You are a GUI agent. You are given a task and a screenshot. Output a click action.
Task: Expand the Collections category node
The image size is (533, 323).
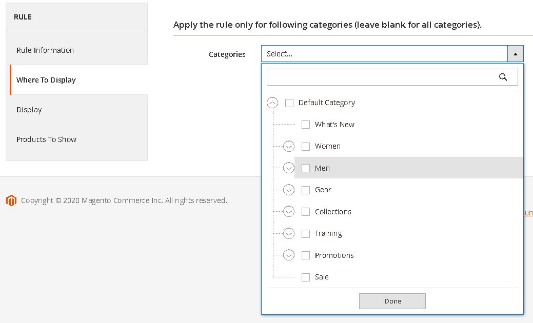289,212
